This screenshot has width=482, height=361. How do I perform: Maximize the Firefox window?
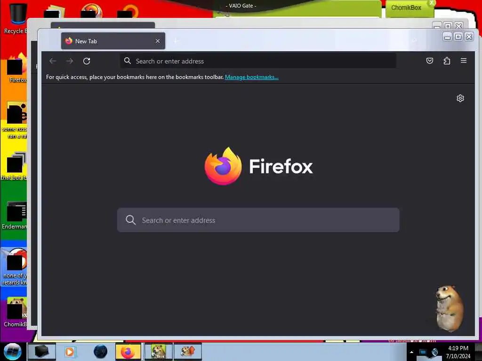[458, 37]
